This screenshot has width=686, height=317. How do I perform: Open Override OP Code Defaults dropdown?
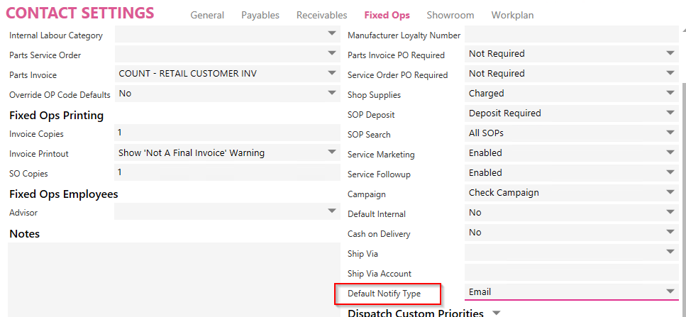227,94
